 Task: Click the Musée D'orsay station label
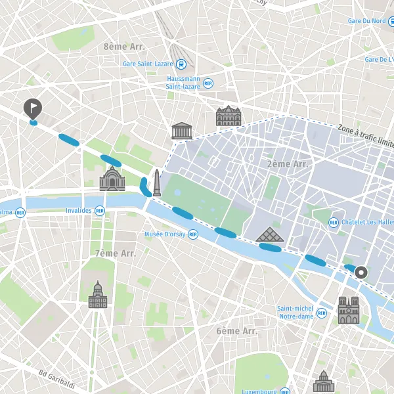(x=165, y=234)
